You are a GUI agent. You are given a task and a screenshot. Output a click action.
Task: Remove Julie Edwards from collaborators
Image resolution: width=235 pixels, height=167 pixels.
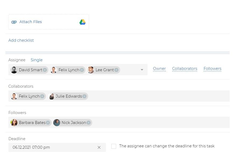coord(84,96)
